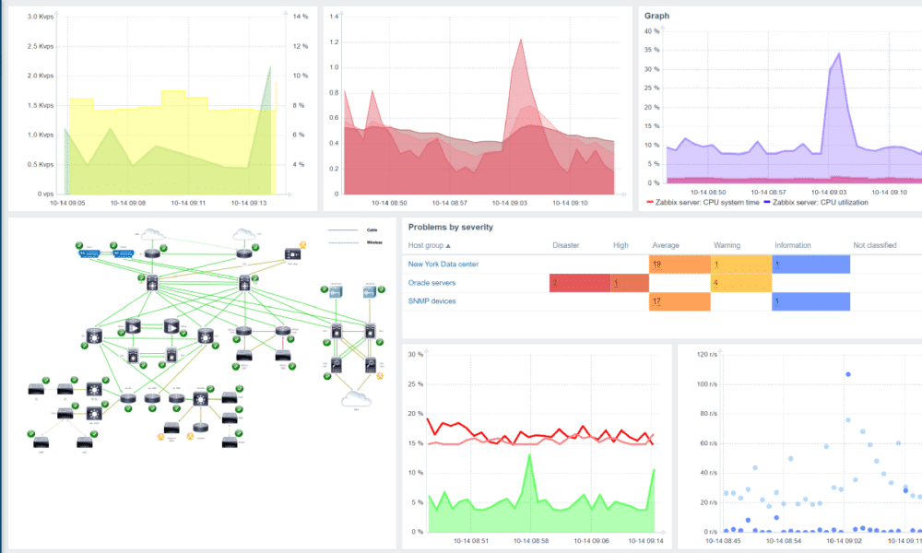Click Average count cell for SNMP devices
Image resolution: width=922 pixels, height=553 pixels.
pos(680,301)
